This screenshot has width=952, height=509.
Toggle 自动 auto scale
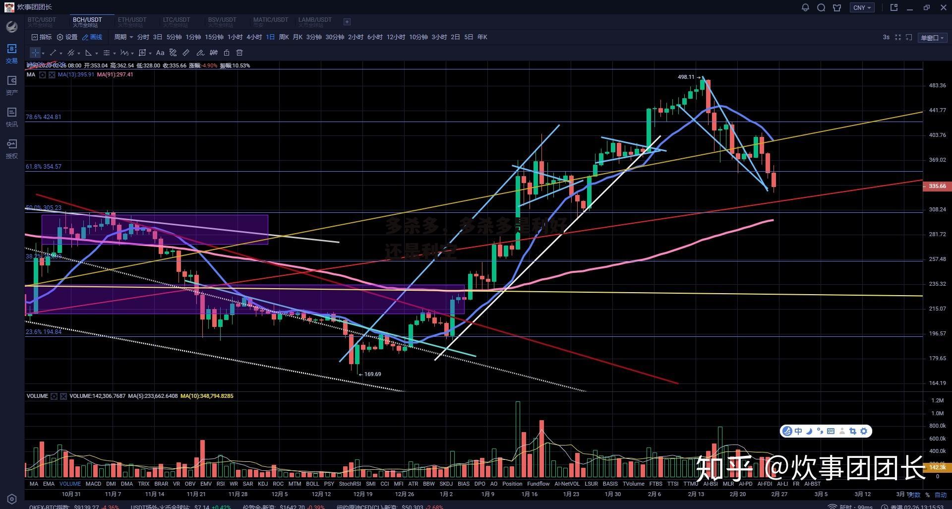(941, 495)
